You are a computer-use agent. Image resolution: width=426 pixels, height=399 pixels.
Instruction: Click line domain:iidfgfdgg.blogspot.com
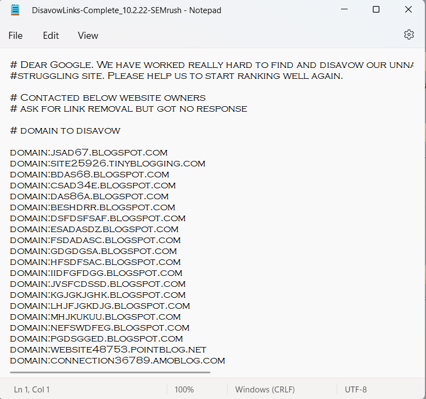[x=96, y=273]
